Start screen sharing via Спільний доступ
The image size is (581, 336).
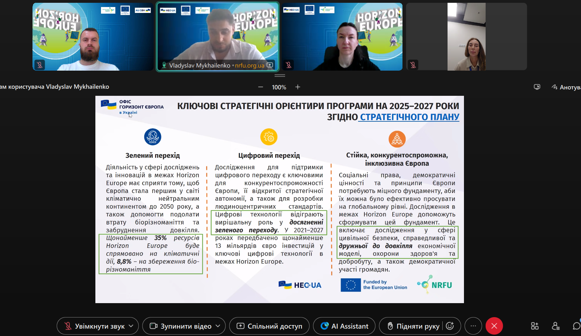[269, 326]
